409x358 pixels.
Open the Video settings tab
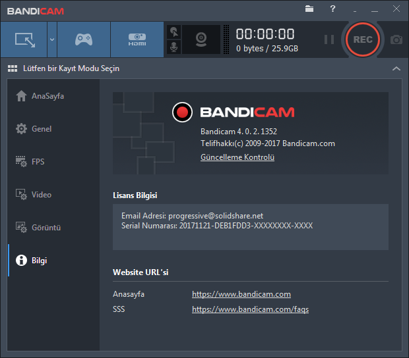[53, 195]
